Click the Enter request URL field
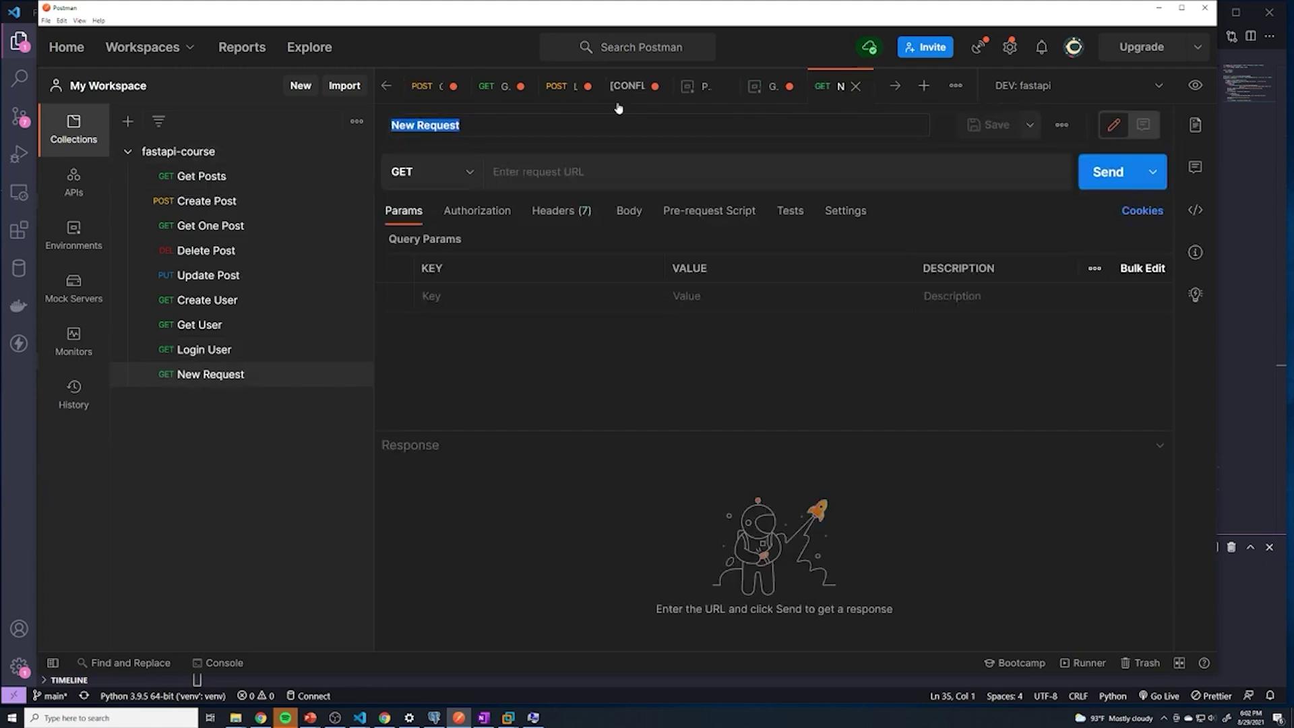This screenshot has width=1294, height=728. [775, 172]
